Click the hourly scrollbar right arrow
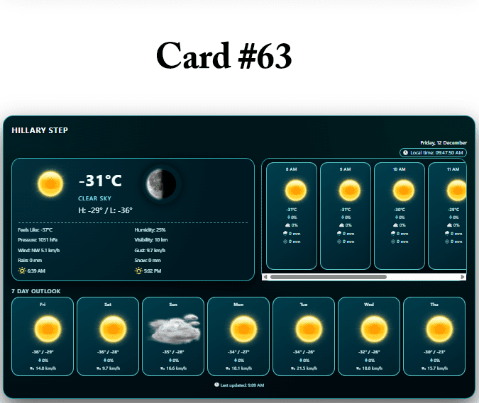This screenshot has height=403, width=479. point(463,277)
